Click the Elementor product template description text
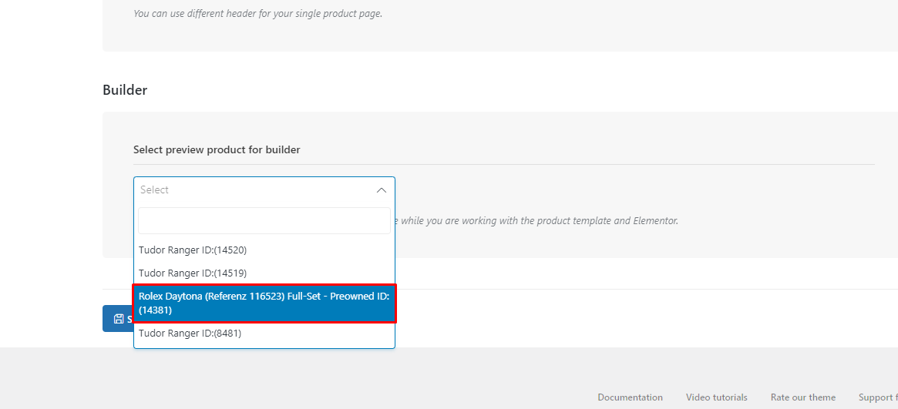The width and height of the screenshot is (898, 409). (x=539, y=220)
